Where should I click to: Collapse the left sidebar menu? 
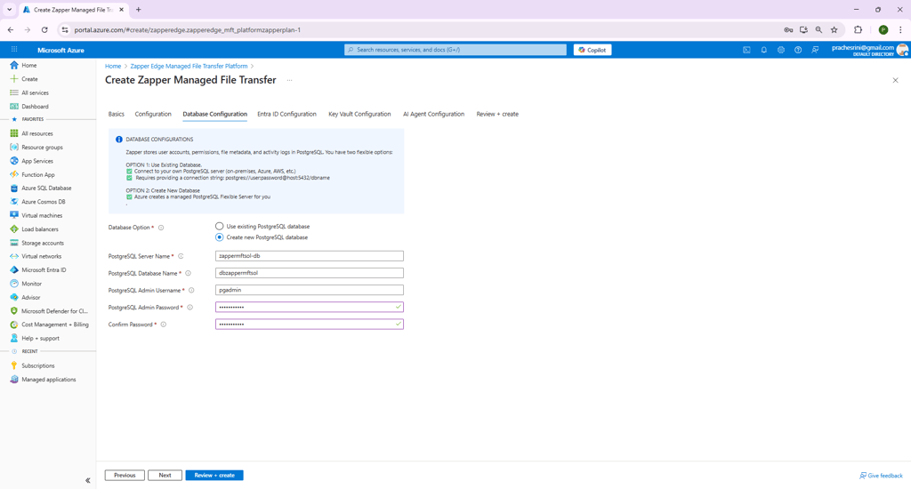pyautogui.click(x=88, y=480)
